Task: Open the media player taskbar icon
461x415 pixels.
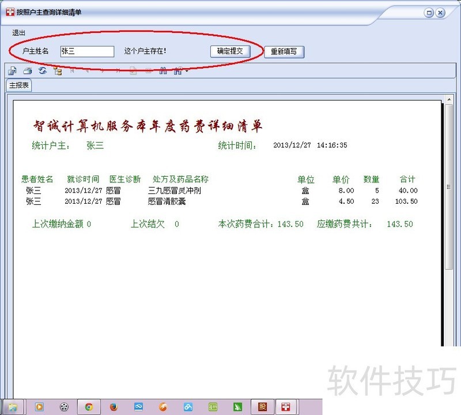Action: click(40, 406)
